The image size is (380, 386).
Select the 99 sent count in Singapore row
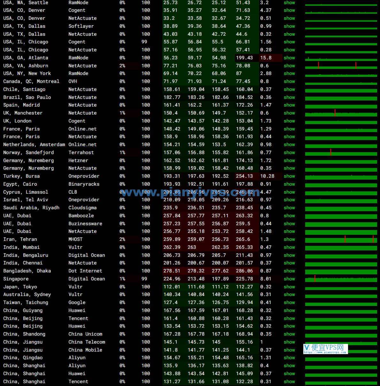[x=144, y=279]
